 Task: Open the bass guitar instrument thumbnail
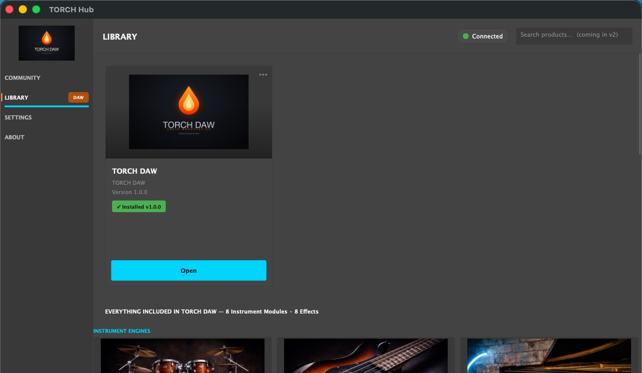[x=365, y=356]
